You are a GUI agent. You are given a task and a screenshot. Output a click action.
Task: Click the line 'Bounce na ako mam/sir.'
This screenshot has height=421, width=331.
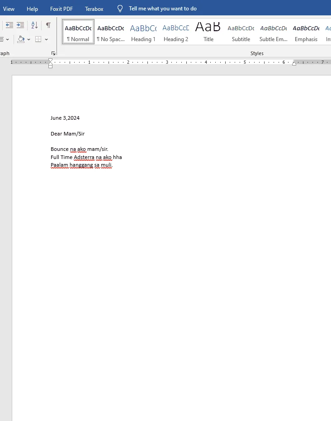click(x=80, y=149)
